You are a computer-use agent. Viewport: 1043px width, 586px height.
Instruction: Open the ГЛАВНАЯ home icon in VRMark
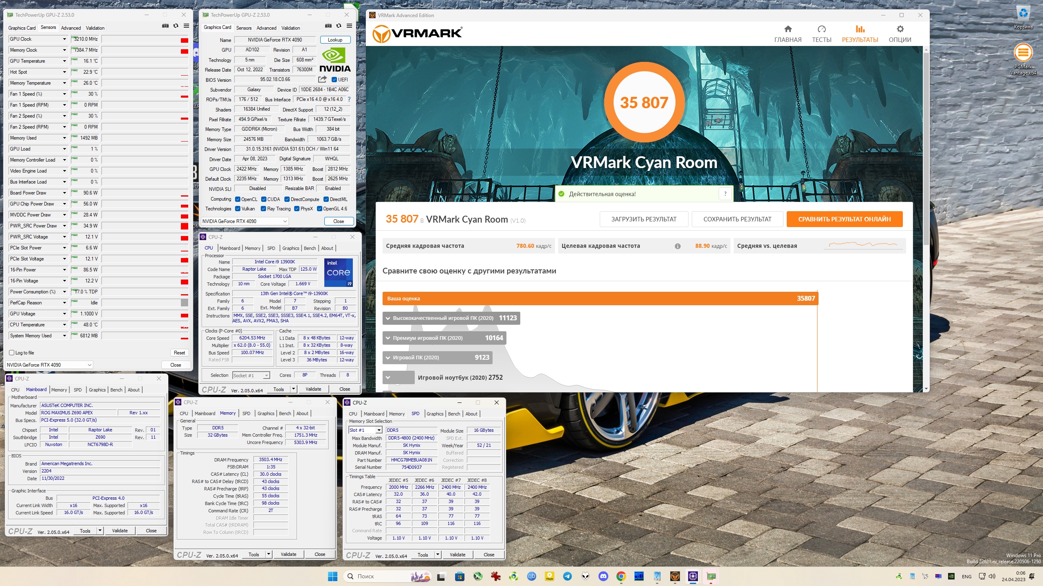tap(788, 29)
